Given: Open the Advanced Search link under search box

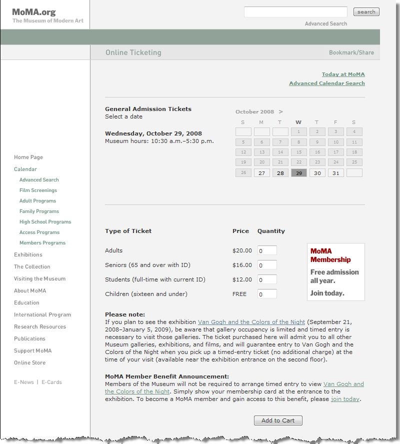Looking at the screenshot, I should [326, 24].
